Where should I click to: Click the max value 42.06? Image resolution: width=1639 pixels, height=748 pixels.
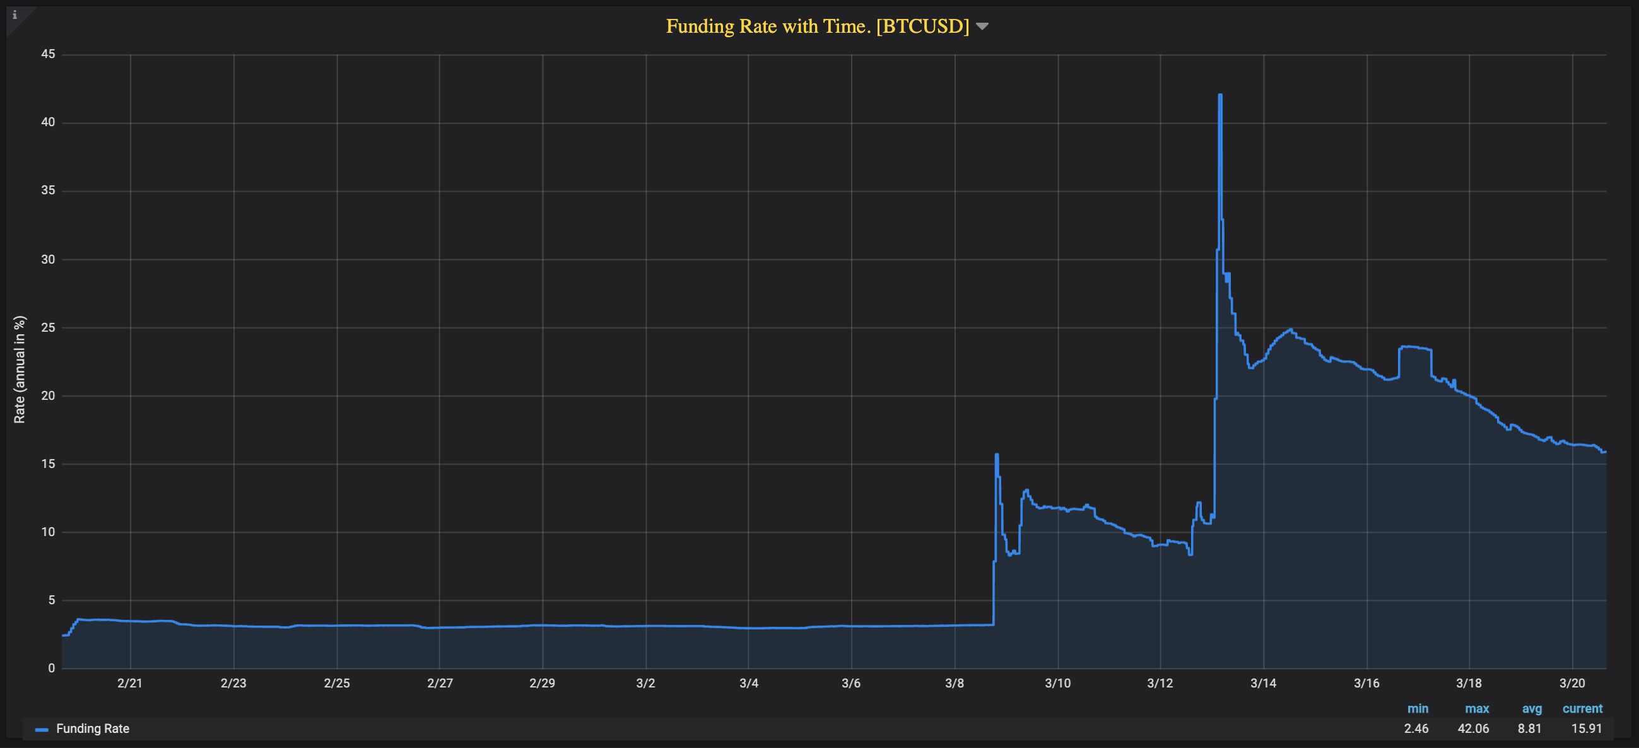coord(1473,728)
